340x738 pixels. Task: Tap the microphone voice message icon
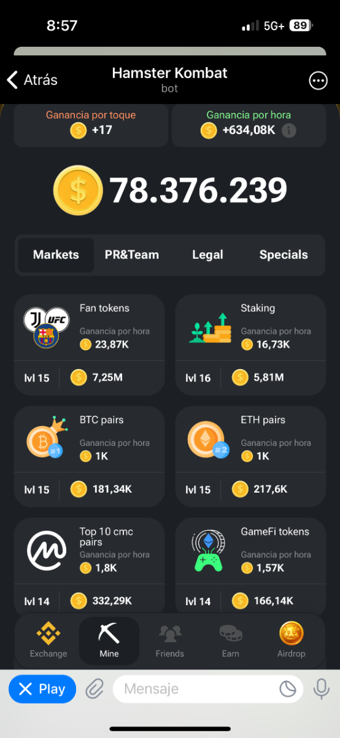321,689
